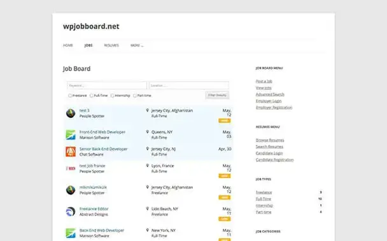Click the Job Board page heading

click(x=76, y=69)
